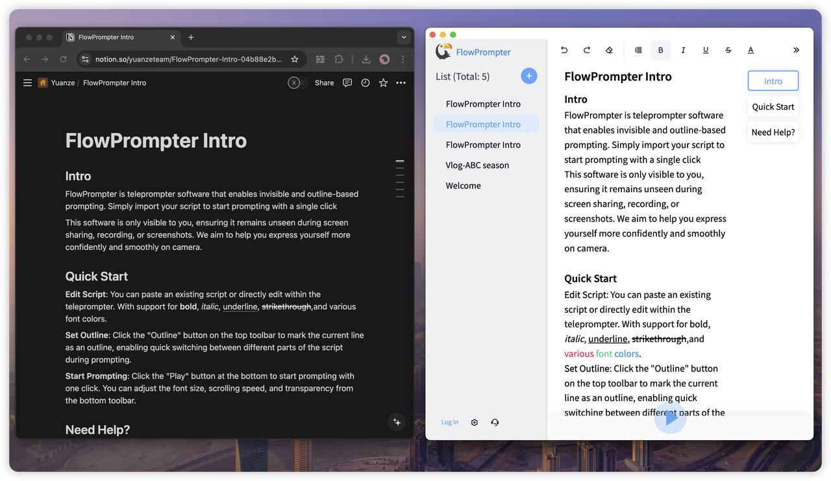Click FlowPrompter Intro page title in Notion
The height and width of the screenshot is (481, 831).
coord(156,141)
